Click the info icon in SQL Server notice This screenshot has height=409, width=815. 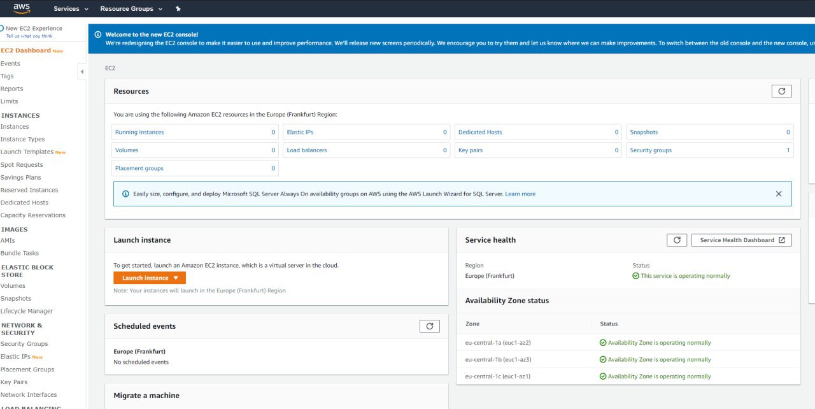coord(125,194)
